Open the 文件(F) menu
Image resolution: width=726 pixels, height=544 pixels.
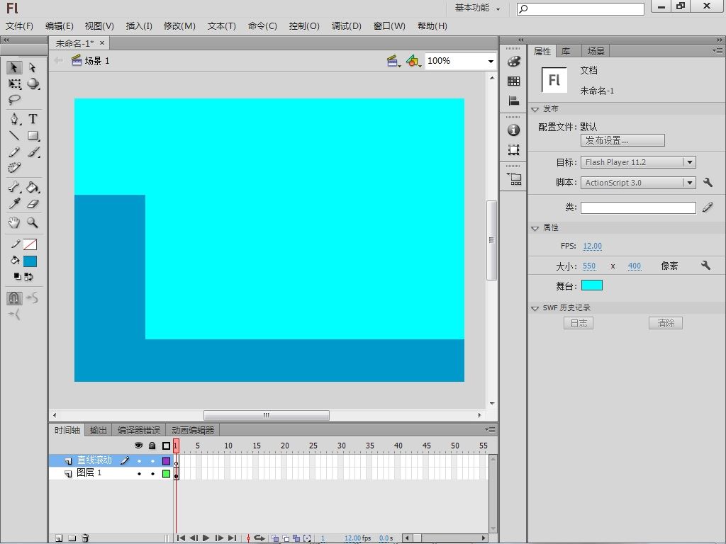19,26
